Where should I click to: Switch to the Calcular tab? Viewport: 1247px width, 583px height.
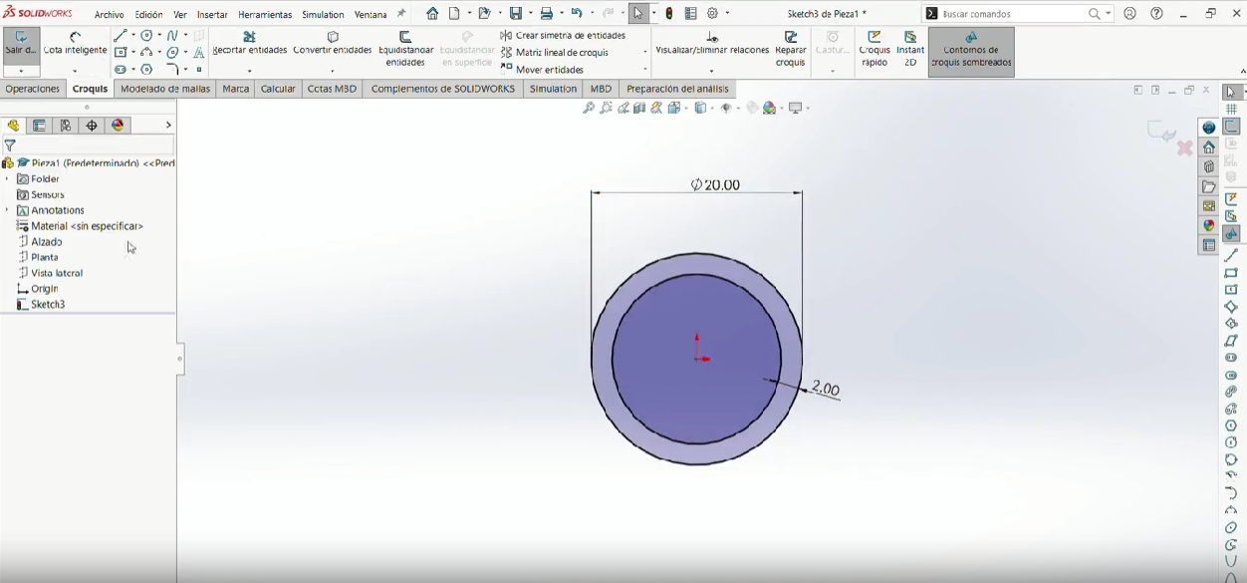click(x=278, y=89)
